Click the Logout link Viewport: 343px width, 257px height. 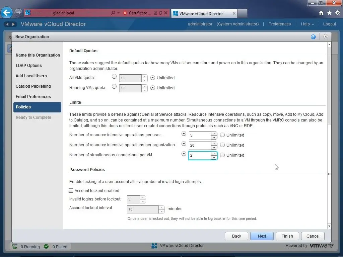(x=330, y=24)
